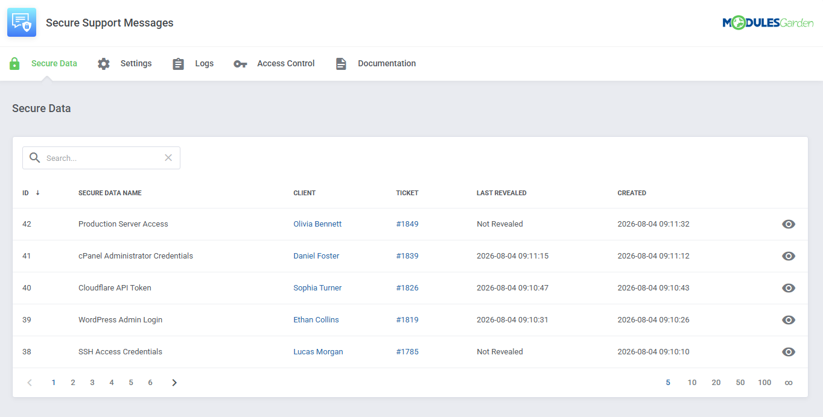
Task: Click the Logs clipboard icon
Action: click(178, 63)
